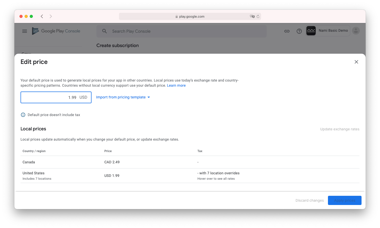380x228 pixels.
Task: Click the Country / region column header
Action: click(34, 151)
